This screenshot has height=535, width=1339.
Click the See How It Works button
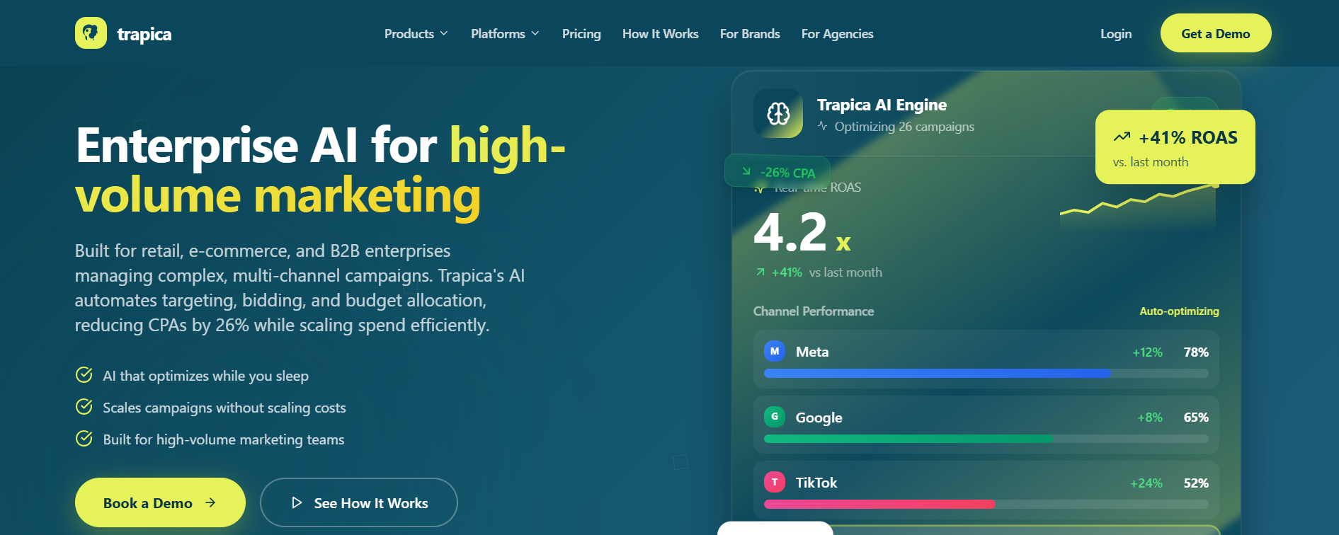[x=359, y=502]
